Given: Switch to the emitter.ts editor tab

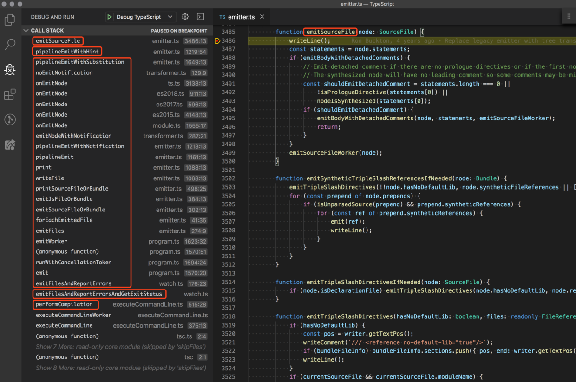Looking at the screenshot, I should coord(241,17).
